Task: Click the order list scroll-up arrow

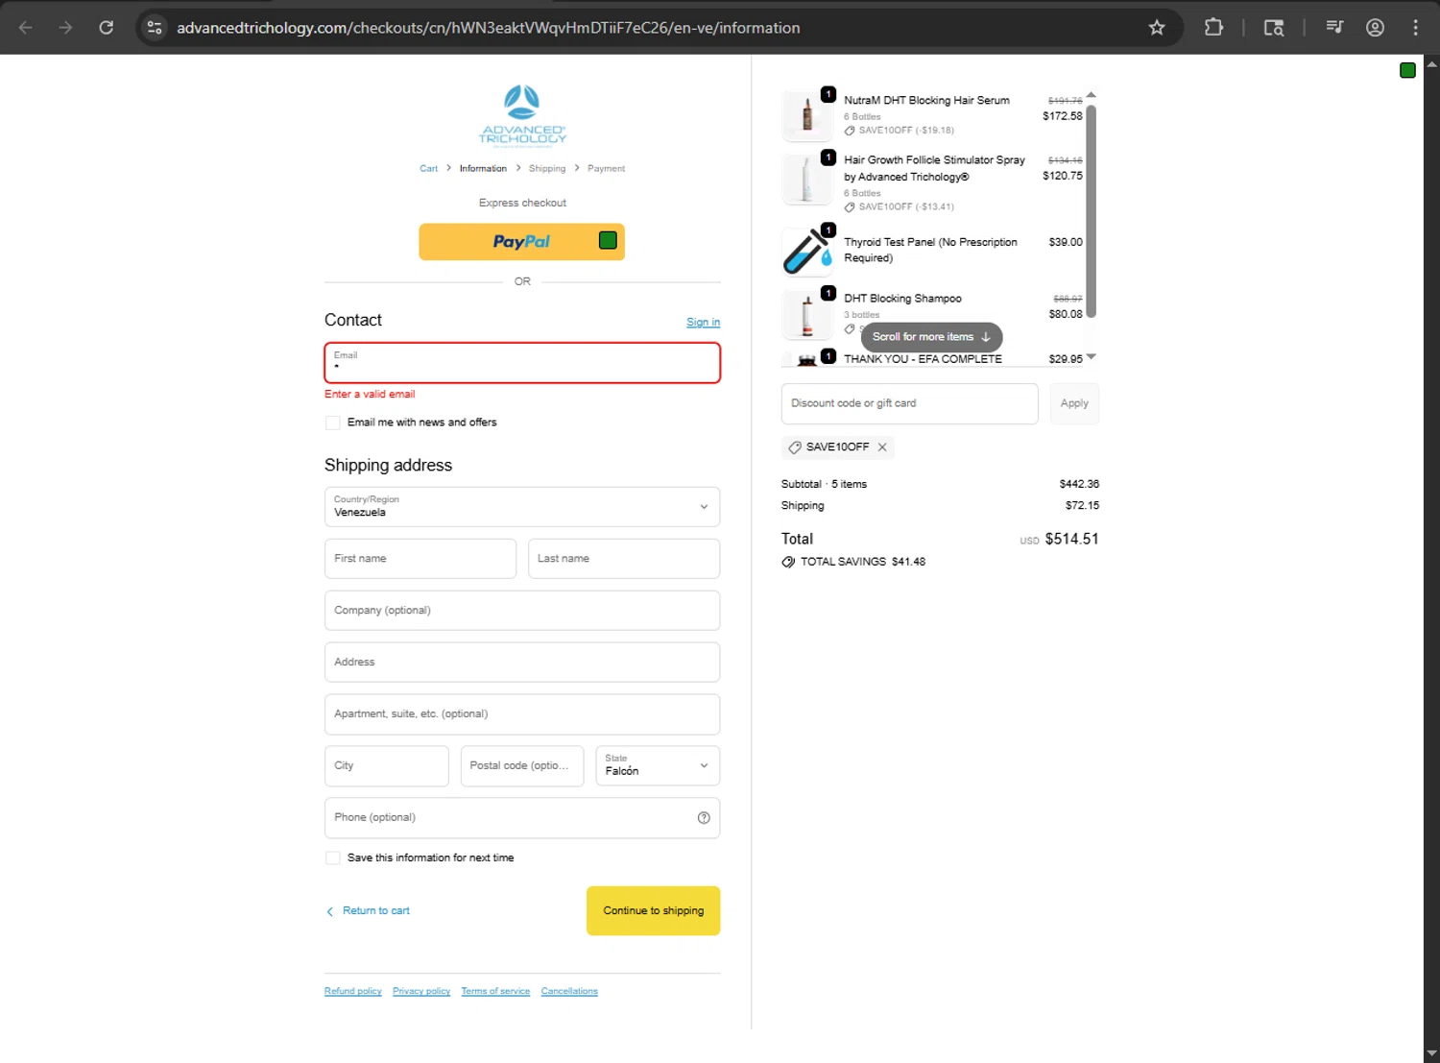Action: pos(1091,95)
